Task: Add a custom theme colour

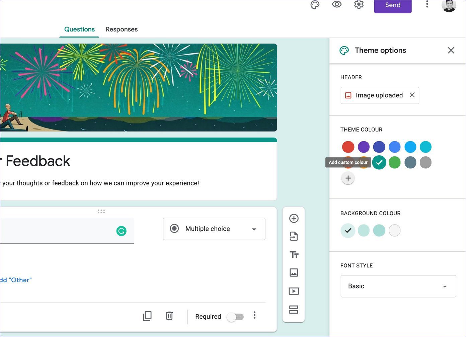Action: (348, 178)
